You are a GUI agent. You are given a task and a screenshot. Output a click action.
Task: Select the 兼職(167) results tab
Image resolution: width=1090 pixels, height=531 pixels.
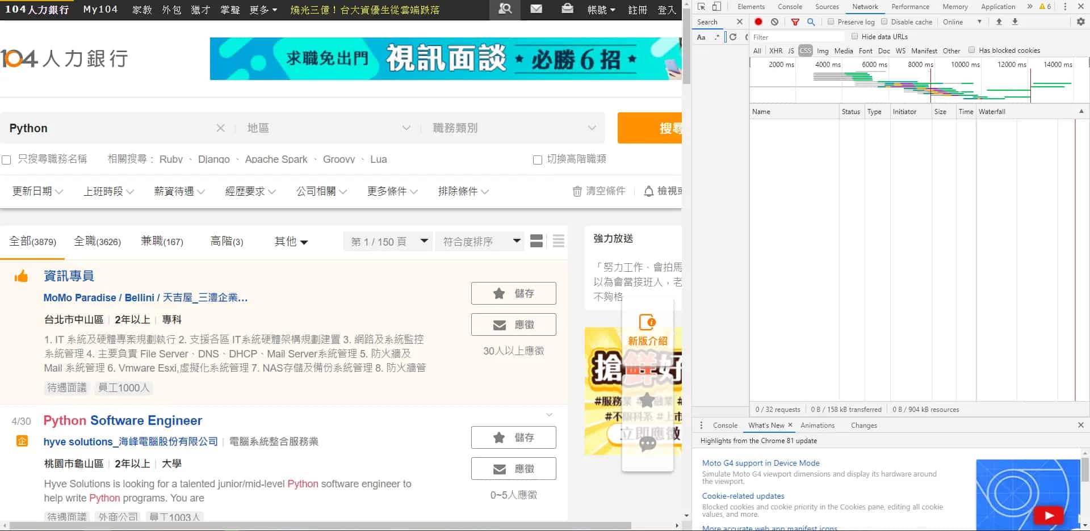[162, 242]
